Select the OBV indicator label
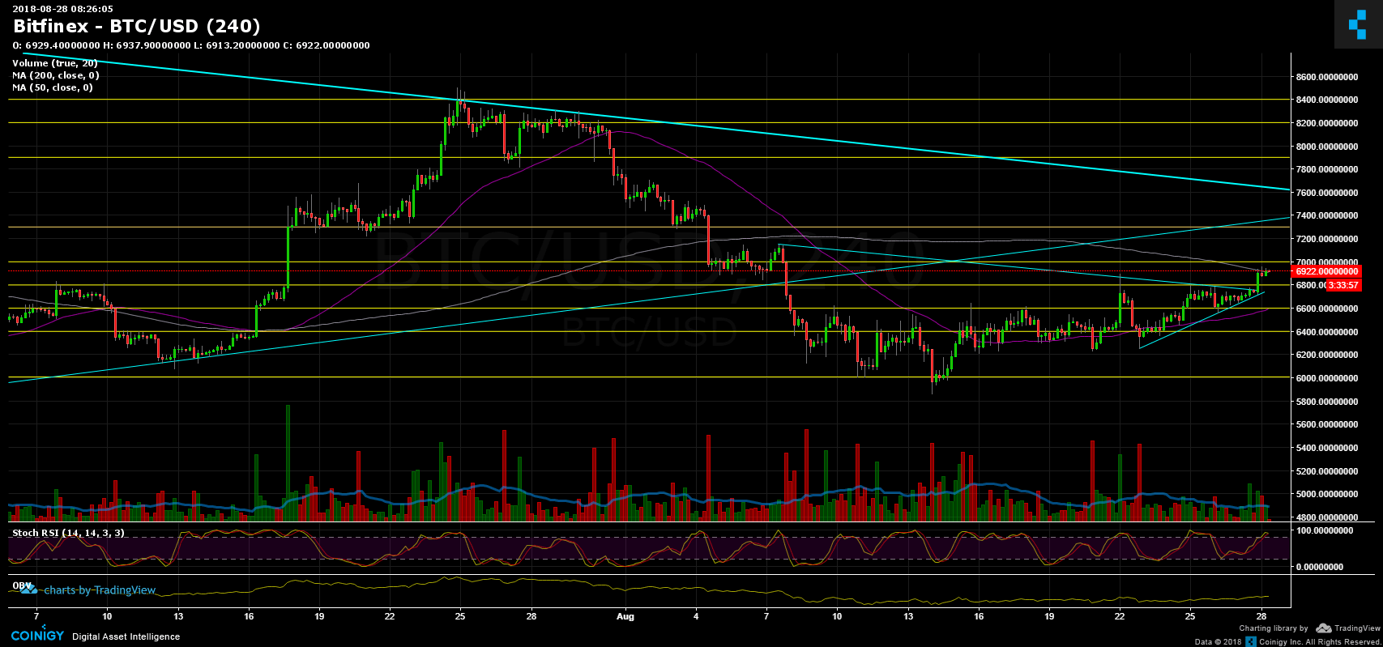 click(x=22, y=585)
